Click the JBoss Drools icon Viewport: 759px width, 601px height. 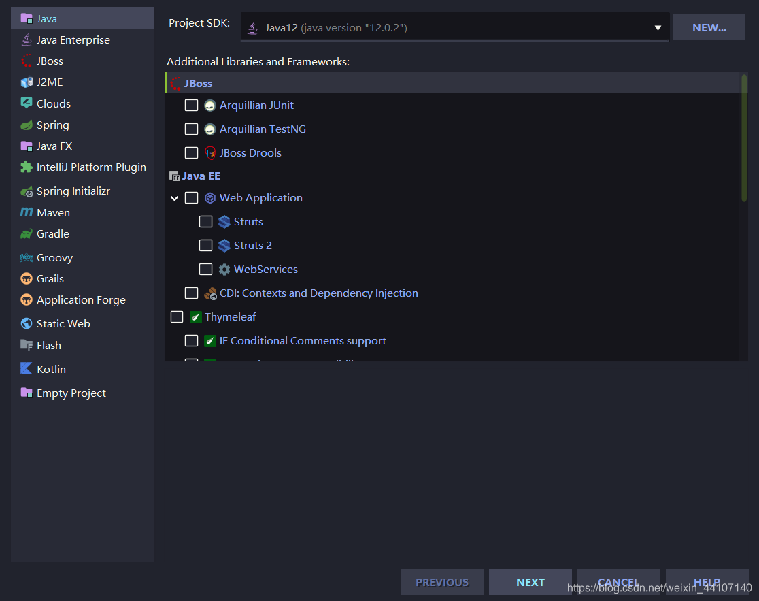click(209, 153)
